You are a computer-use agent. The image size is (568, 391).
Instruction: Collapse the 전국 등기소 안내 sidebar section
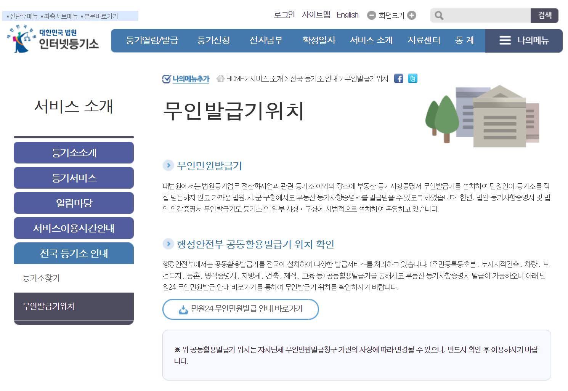click(74, 253)
